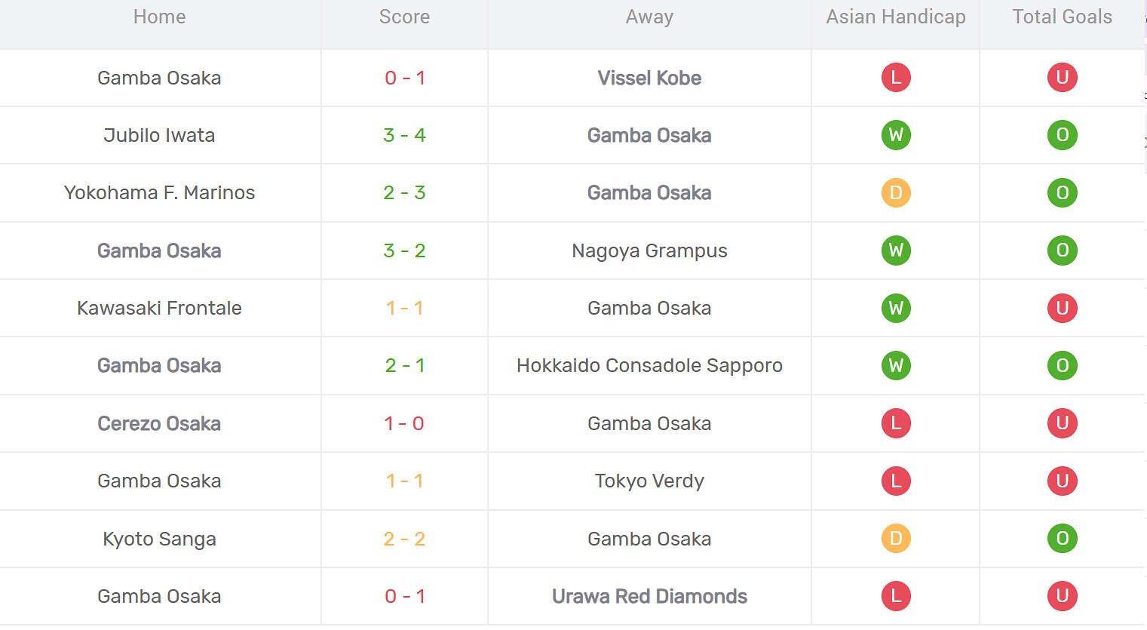Click the D handicap badge in Kyoto Sanga row
This screenshot has height=630, width=1147.
pos(896,539)
